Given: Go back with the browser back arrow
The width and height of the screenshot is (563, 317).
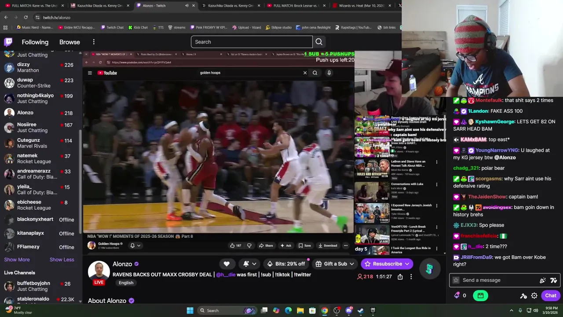Looking at the screenshot, I should point(6,17).
